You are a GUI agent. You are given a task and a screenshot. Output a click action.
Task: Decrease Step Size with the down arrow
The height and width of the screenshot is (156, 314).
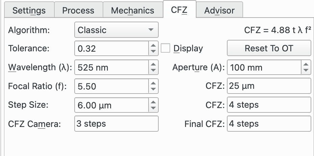click(153, 108)
